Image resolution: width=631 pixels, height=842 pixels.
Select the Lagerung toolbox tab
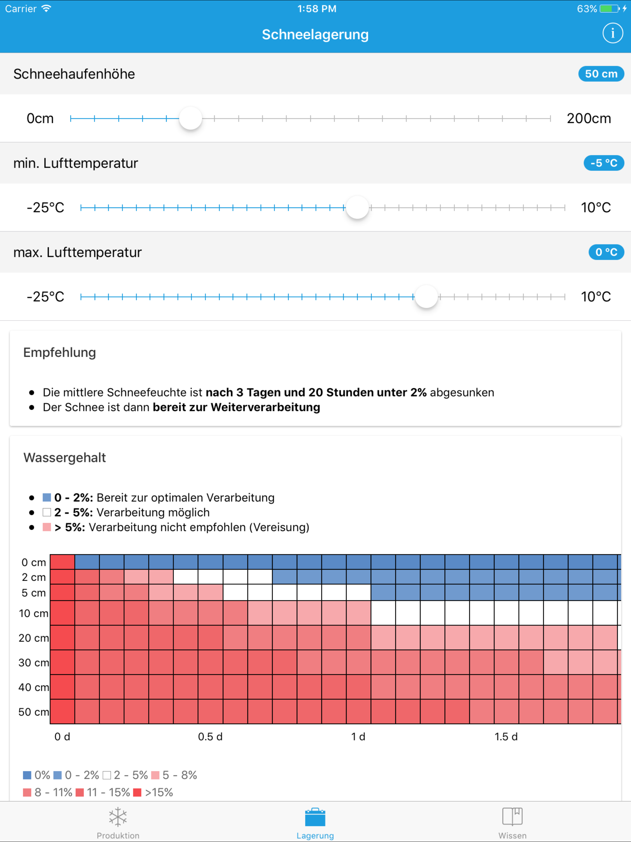pyautogui.click(x=315, y=822)
